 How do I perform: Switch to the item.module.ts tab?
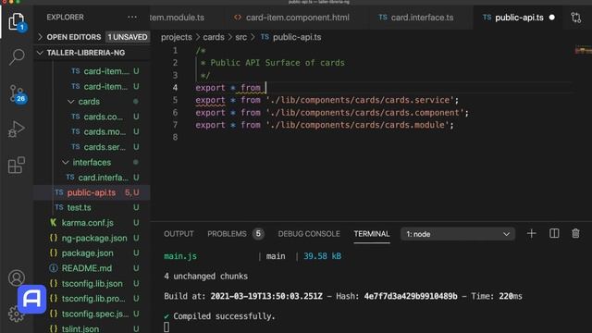click(x=177, y=18)
